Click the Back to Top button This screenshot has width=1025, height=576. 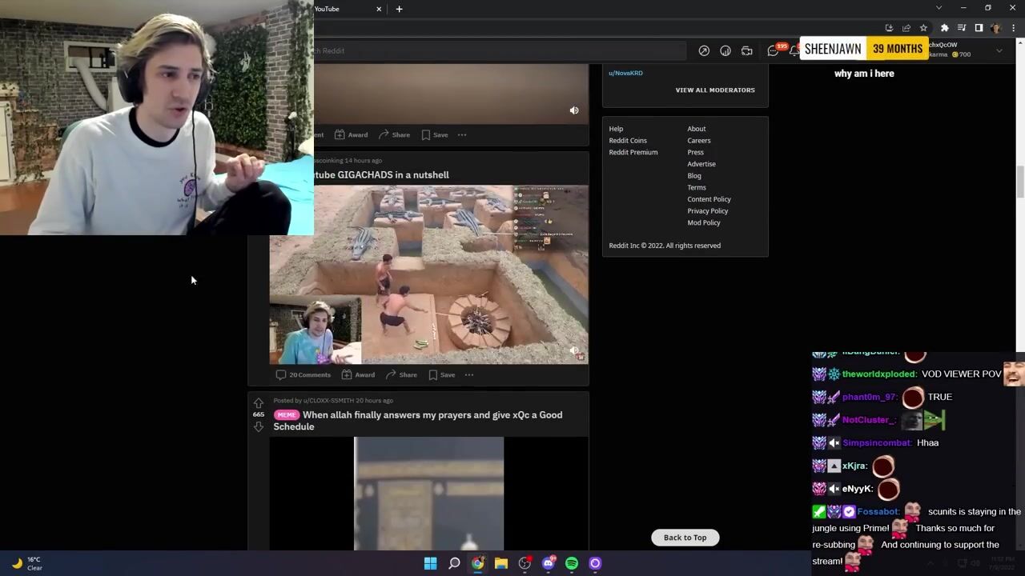click(685, 538)
